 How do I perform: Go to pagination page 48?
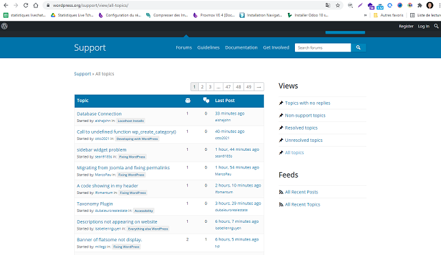click(238, 87)
